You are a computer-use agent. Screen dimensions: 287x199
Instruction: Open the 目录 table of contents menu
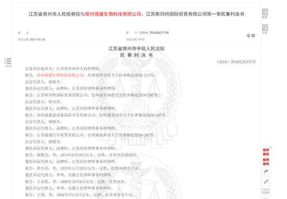pos(8,63)
